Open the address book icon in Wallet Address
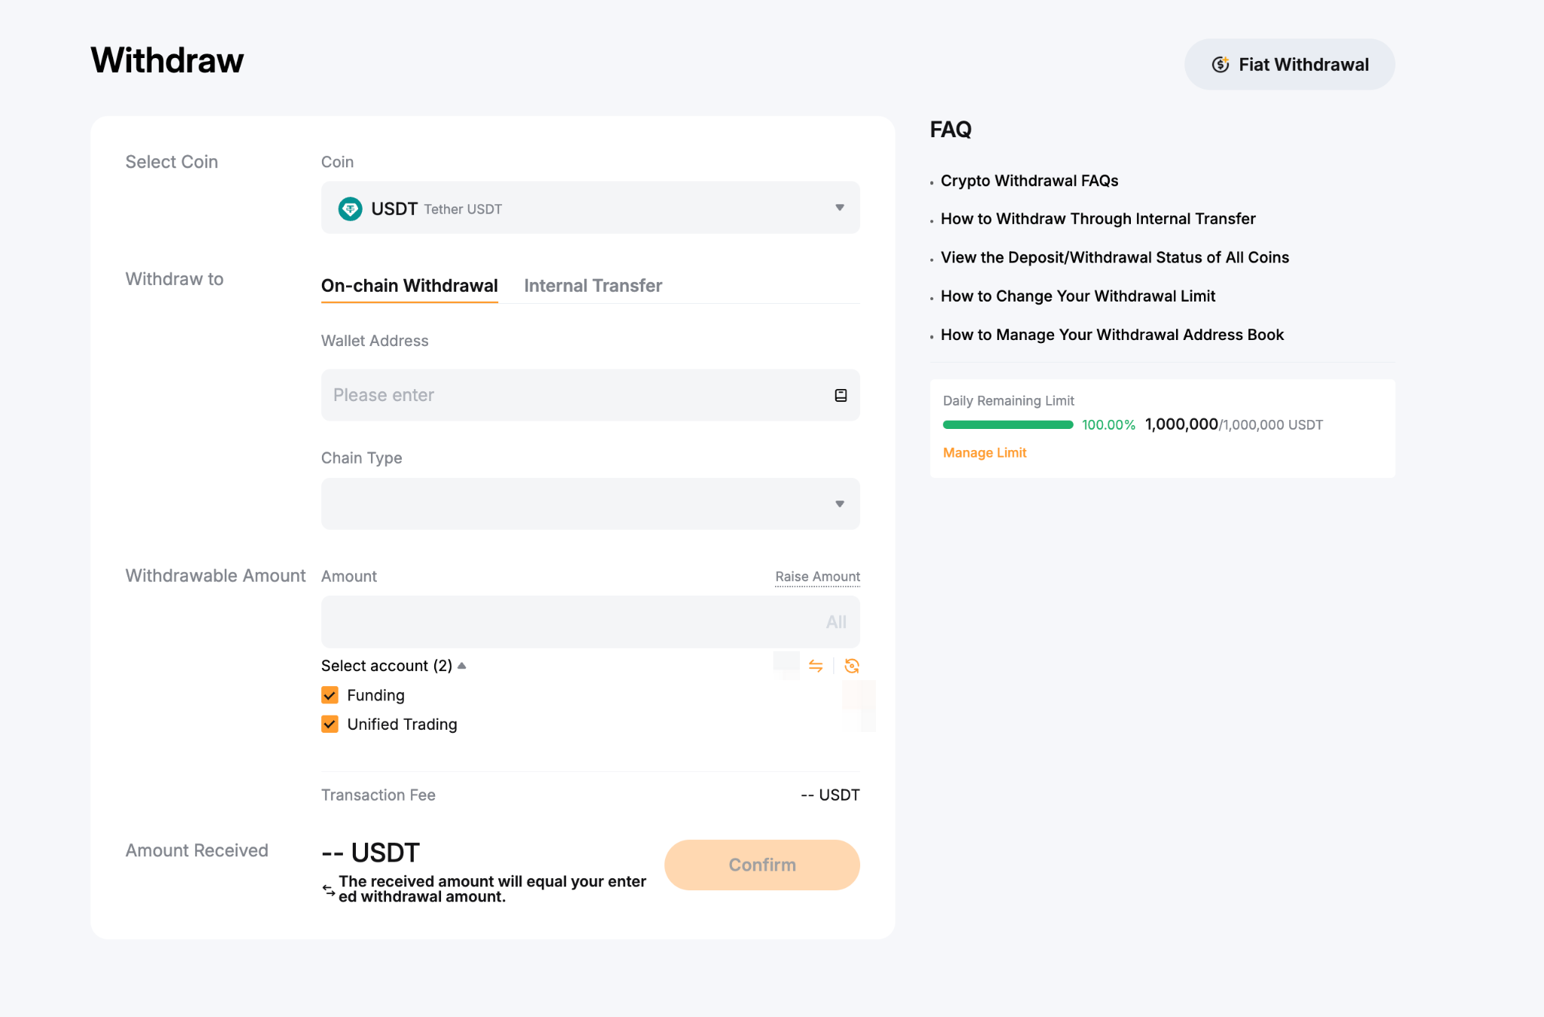 click(x=841, y=395)
